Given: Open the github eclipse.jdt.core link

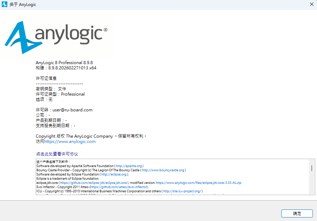Looking at the screenshot, I should point(94,183).
